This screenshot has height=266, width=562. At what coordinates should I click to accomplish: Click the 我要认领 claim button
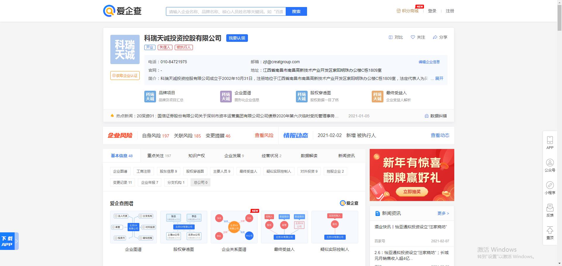click(237, 38)
